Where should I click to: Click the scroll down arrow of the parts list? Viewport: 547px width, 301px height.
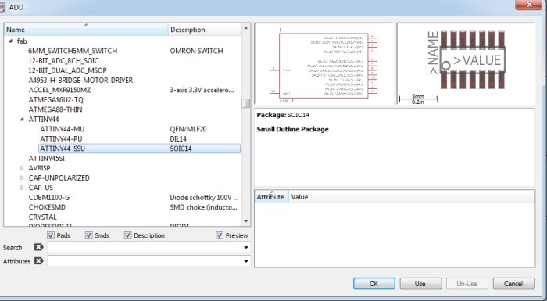click(246, 221)
